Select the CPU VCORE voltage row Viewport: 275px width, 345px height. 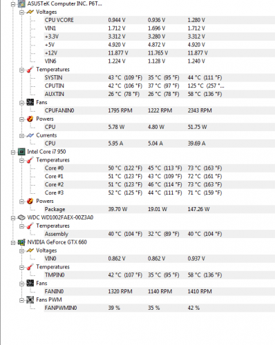point(159,20)
